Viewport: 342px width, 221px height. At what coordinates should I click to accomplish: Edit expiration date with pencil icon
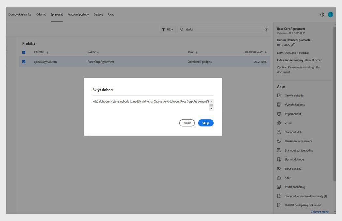tap(293, 45)
